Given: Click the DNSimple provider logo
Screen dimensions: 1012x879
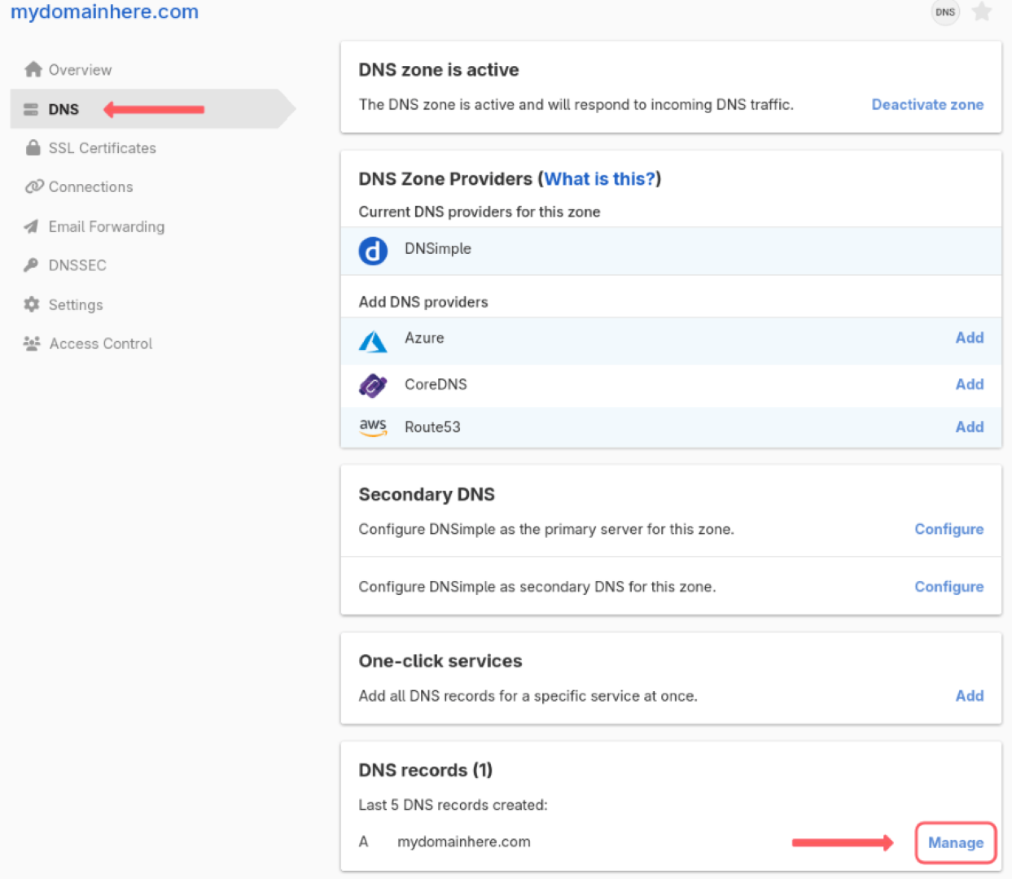Looking at the screenshot, I should pyautogui.click(x=373, y=251).
